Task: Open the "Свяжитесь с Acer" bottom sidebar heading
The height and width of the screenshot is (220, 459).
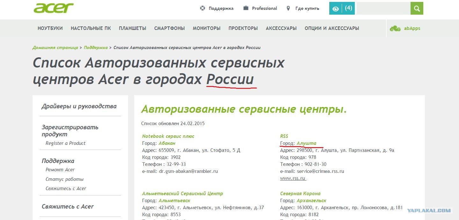Action: (68, 207)
